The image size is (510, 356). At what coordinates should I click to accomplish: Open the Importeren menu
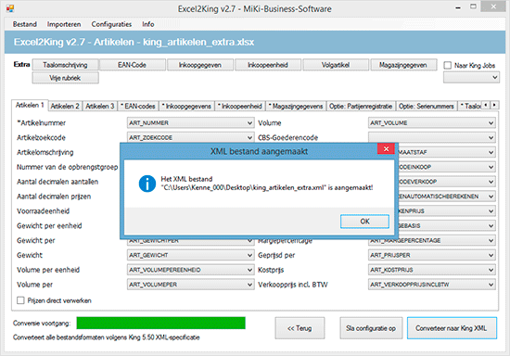pyautogui.click(x=64, y=24)
